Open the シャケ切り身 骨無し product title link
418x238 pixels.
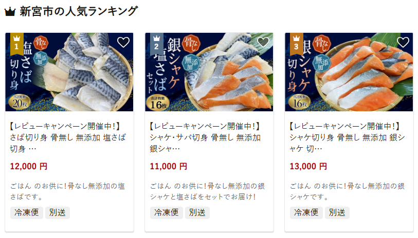click(x=348, y=137)
